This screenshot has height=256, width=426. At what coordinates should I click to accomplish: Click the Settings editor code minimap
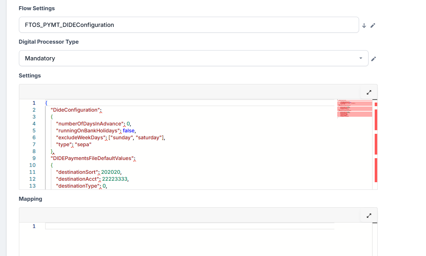tap(355, 109)
